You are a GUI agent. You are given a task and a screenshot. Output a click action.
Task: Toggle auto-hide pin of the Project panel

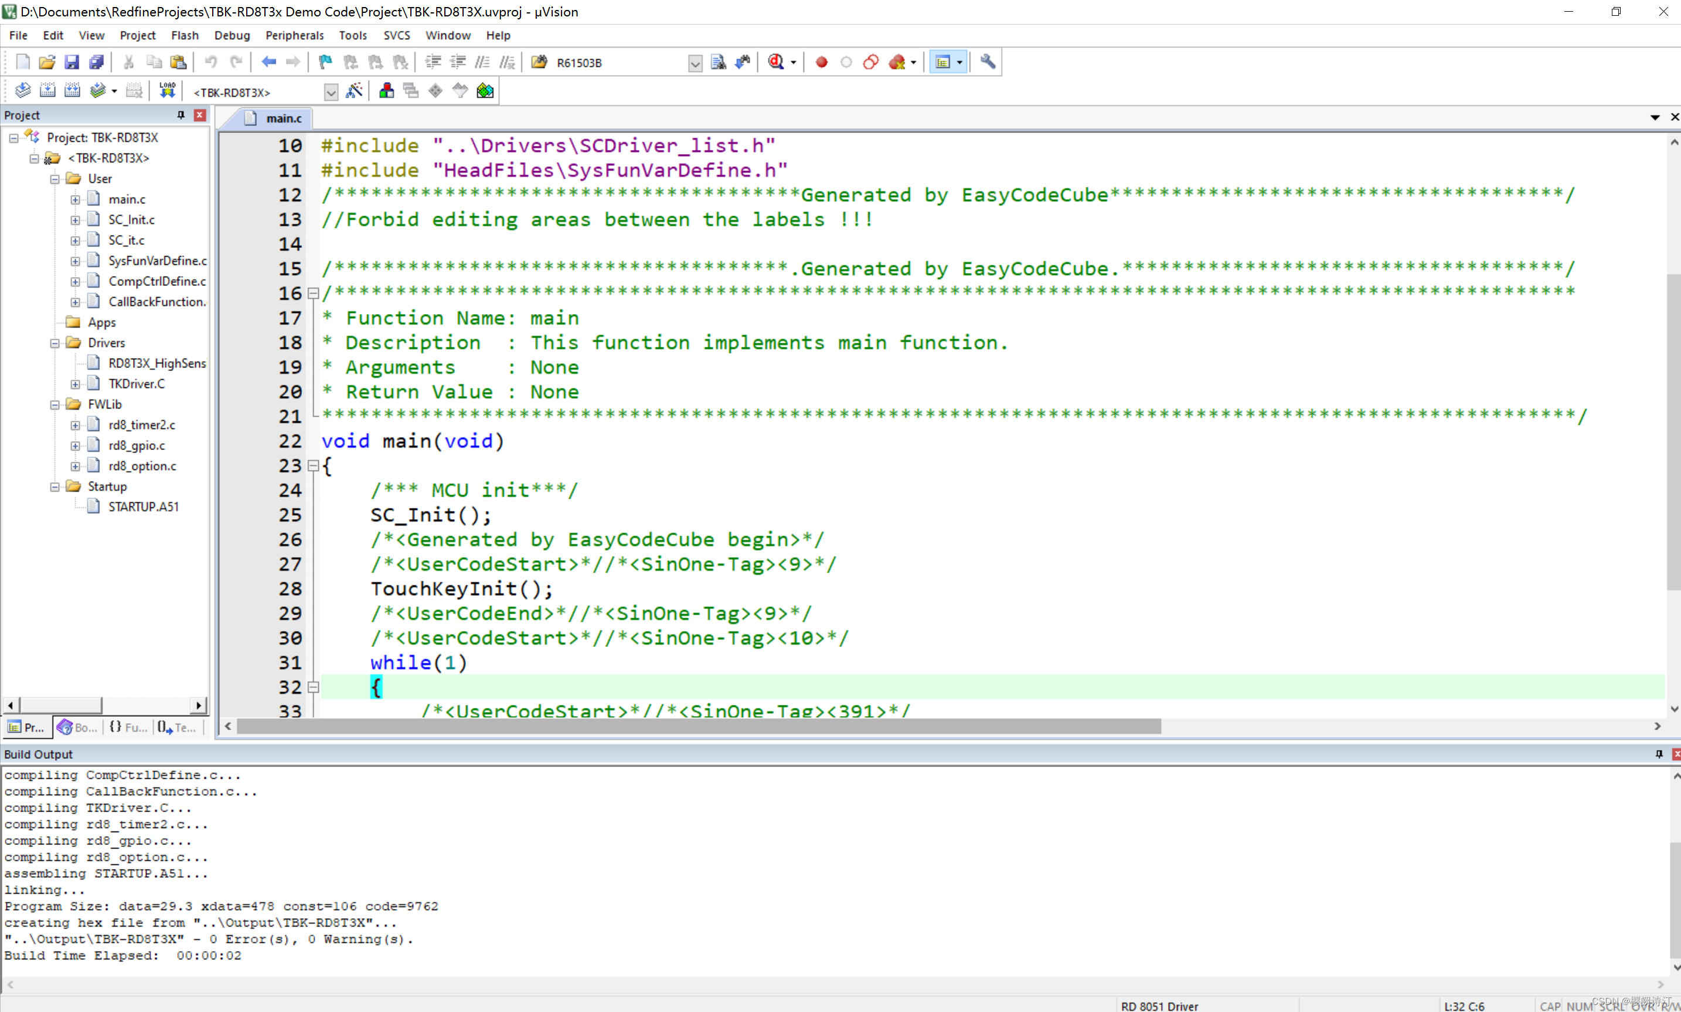[181, 115]
